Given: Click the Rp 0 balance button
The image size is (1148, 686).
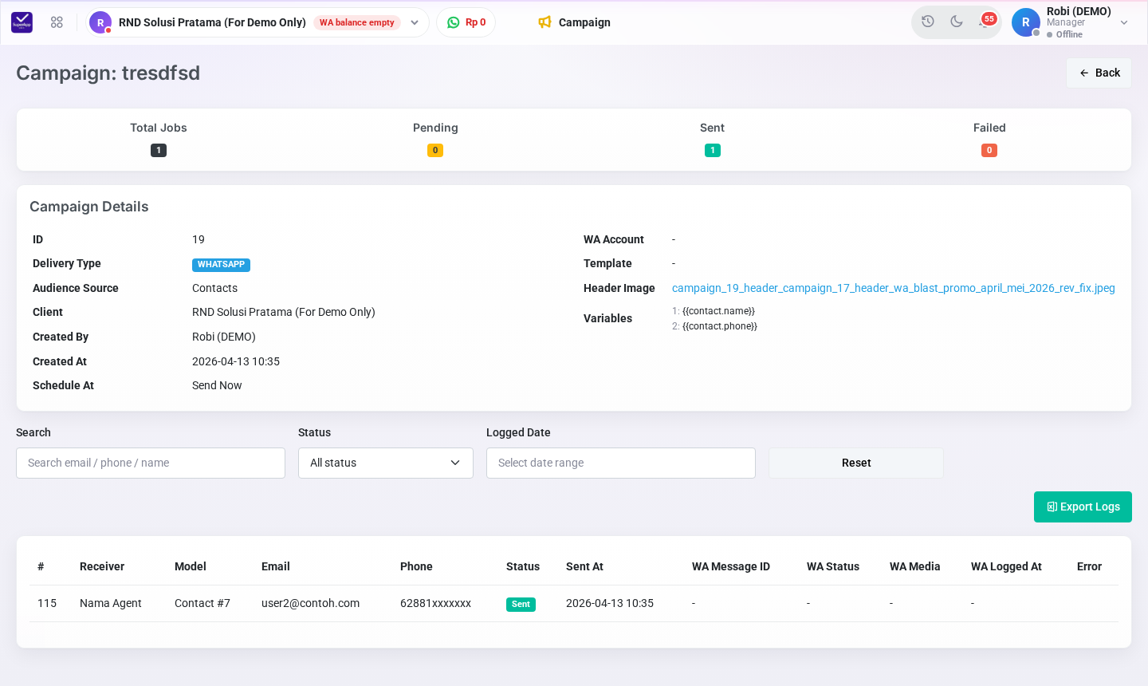Looking at the screenshot, I should (x=466, y=22).
